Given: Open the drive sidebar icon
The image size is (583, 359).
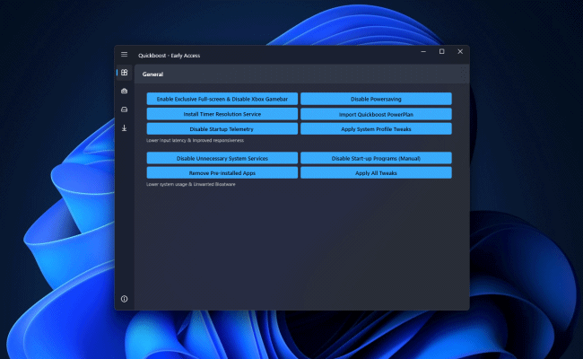Looking at the screenshot, I should (x=124, y=109).
